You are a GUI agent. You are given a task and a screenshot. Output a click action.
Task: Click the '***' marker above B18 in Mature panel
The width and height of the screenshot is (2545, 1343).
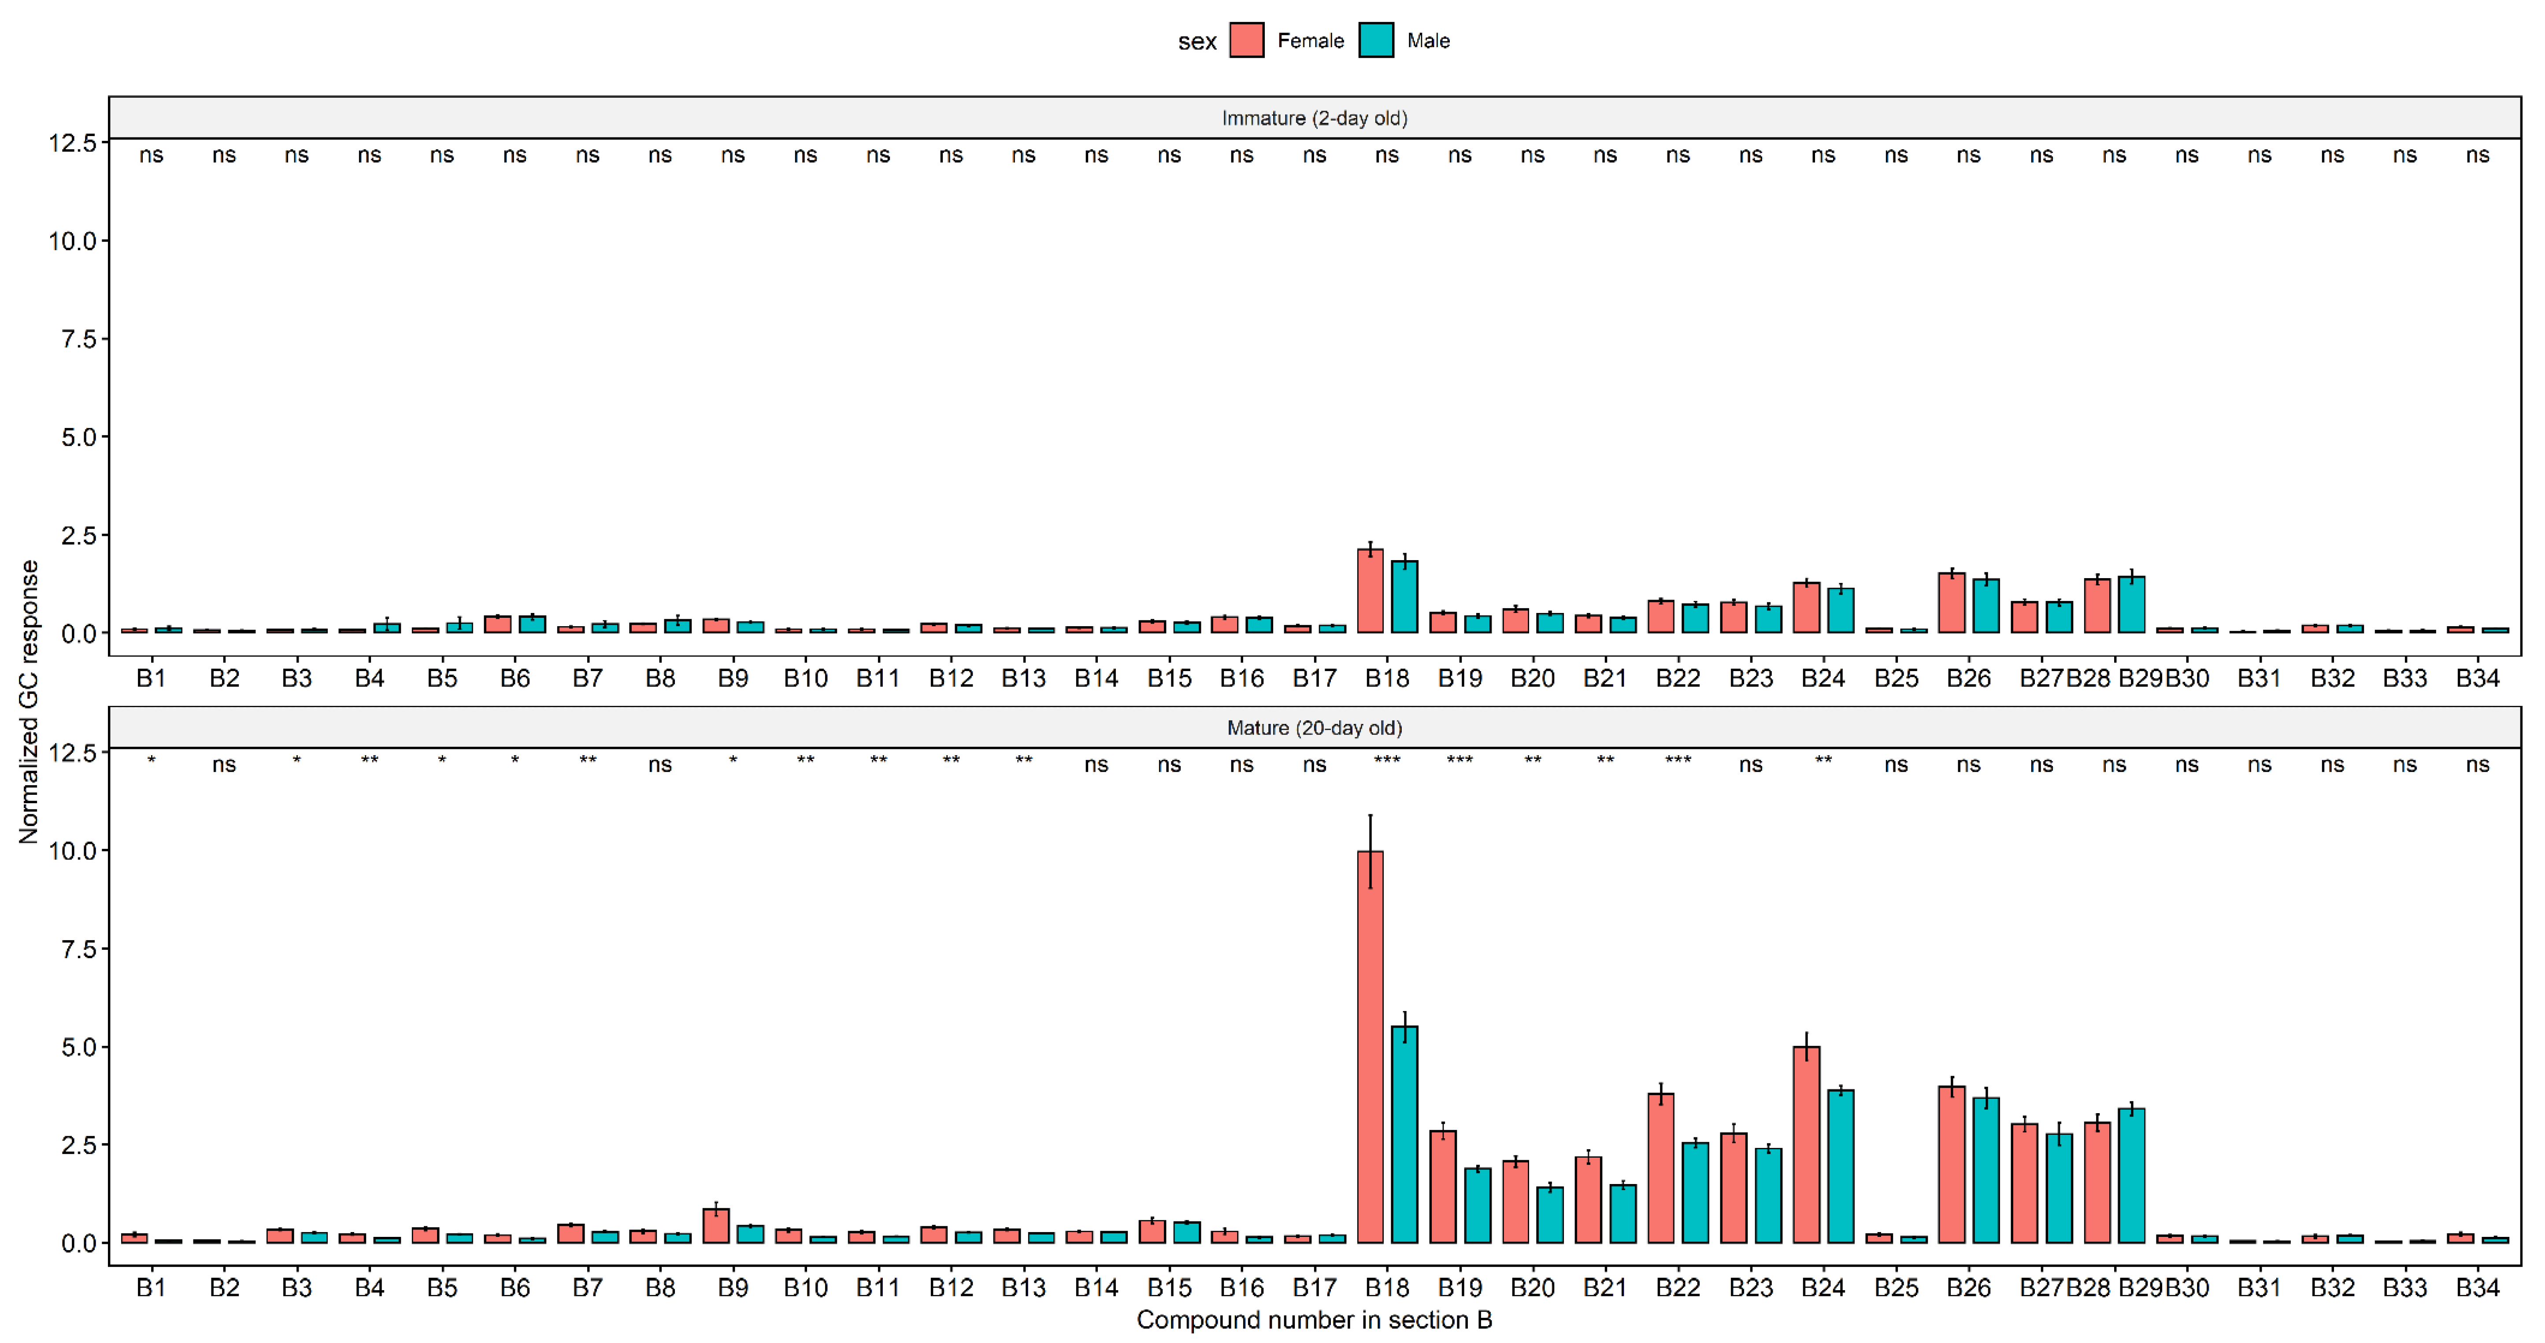pyautogui.click(x=1387, y=760)
